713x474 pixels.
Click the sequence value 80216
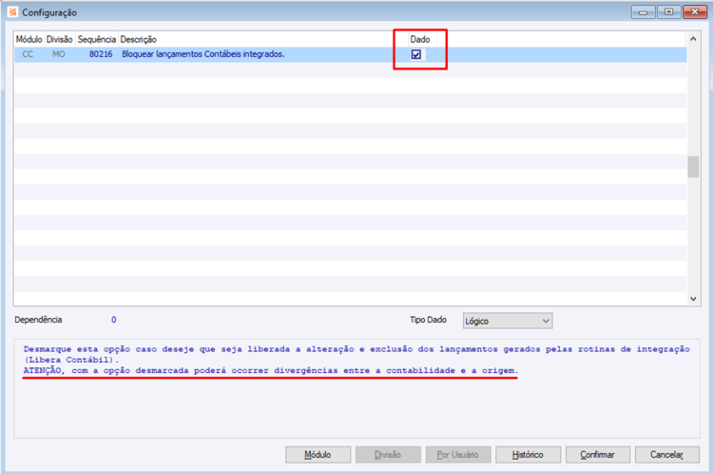101,54
